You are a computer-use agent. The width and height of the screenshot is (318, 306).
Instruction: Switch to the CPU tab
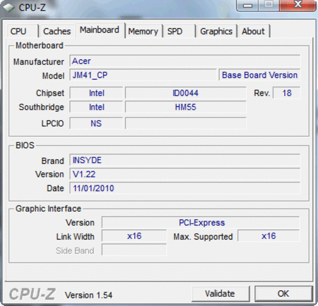22,31
